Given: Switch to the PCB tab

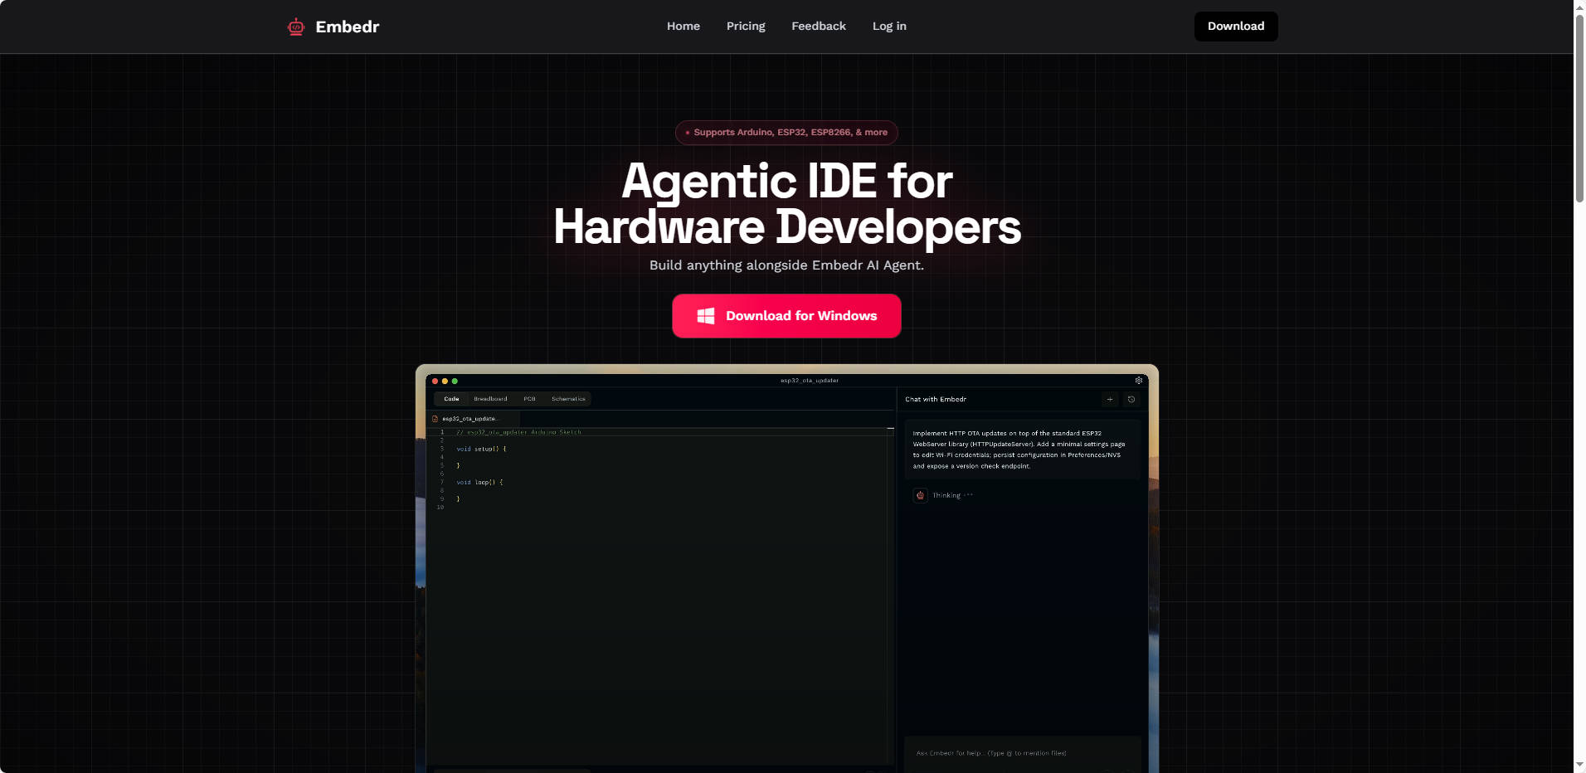Looking at the screenshot, I should point(529,399).
